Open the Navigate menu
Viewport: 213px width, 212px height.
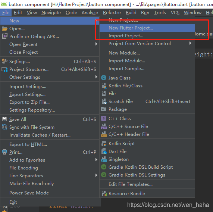pyautogui.click(x=51, y=13)
